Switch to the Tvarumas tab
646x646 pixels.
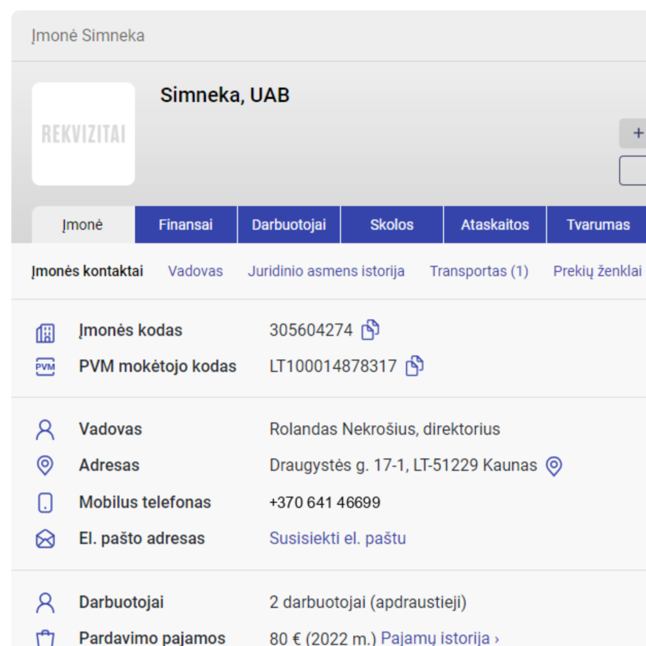[x=598, y=225]
